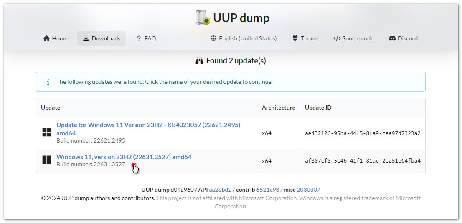
Task: Open Update for Windows 11 Version 23H2 KB4023057 link
Action: [148, 129]
